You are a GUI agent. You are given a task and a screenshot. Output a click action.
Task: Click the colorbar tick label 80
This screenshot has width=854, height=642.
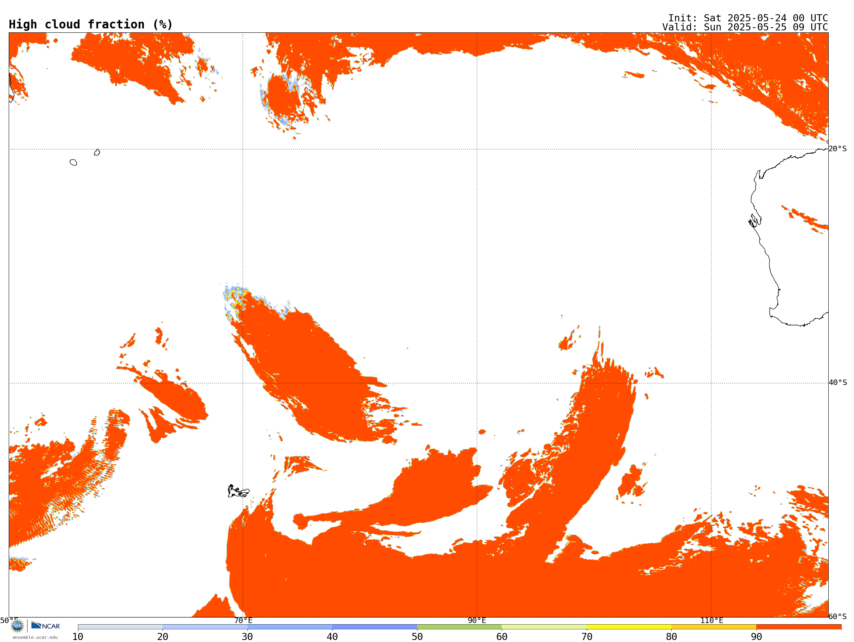[x=671, y=637]
